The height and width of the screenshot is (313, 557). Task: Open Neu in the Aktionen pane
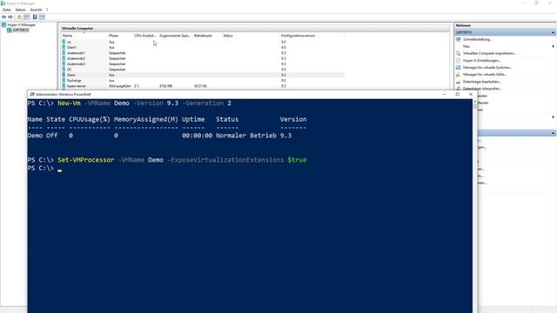point(466,46)
